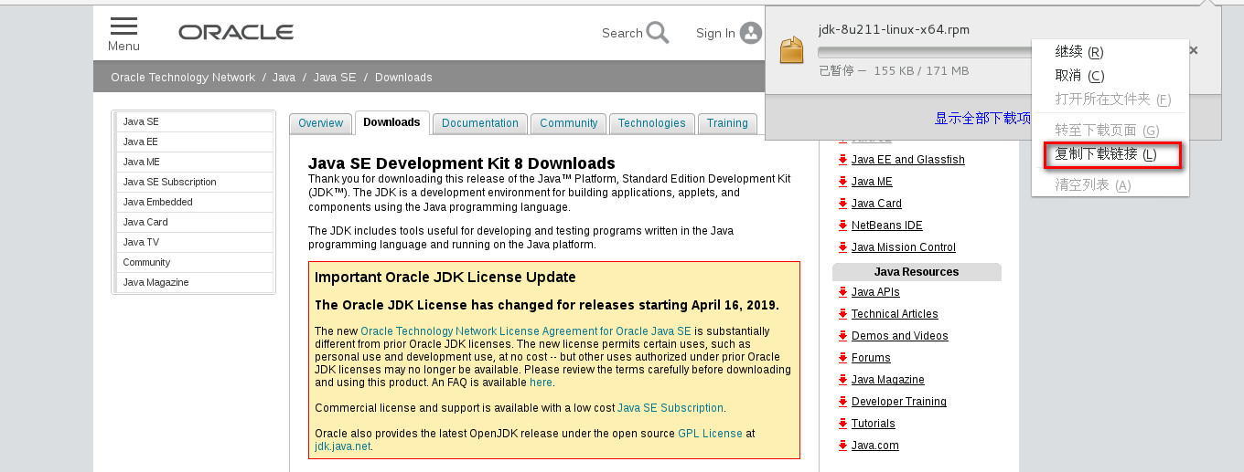
Task: Open the hamburger Menu icon
Action: click(x=123, y=26)
